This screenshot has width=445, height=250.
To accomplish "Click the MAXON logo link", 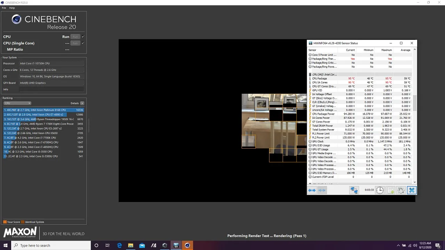I will [20, 232].
